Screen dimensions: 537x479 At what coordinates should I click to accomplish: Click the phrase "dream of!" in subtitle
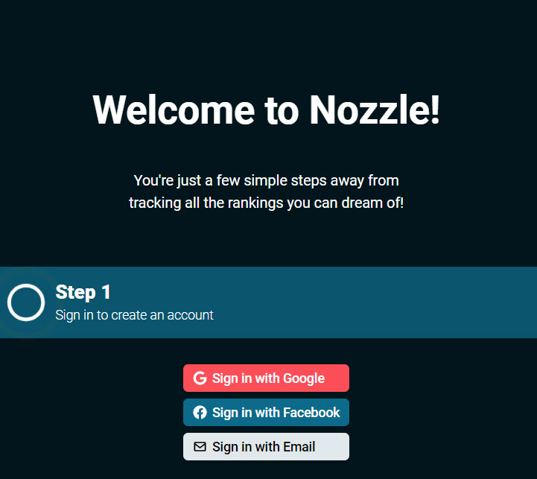(x=372, y=203)
